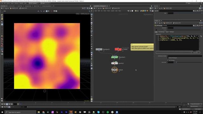The width and height of the screenshot is (203, 114).
Task: Open the Windows menu in the main menu bar
Action: tap(16, 3)
